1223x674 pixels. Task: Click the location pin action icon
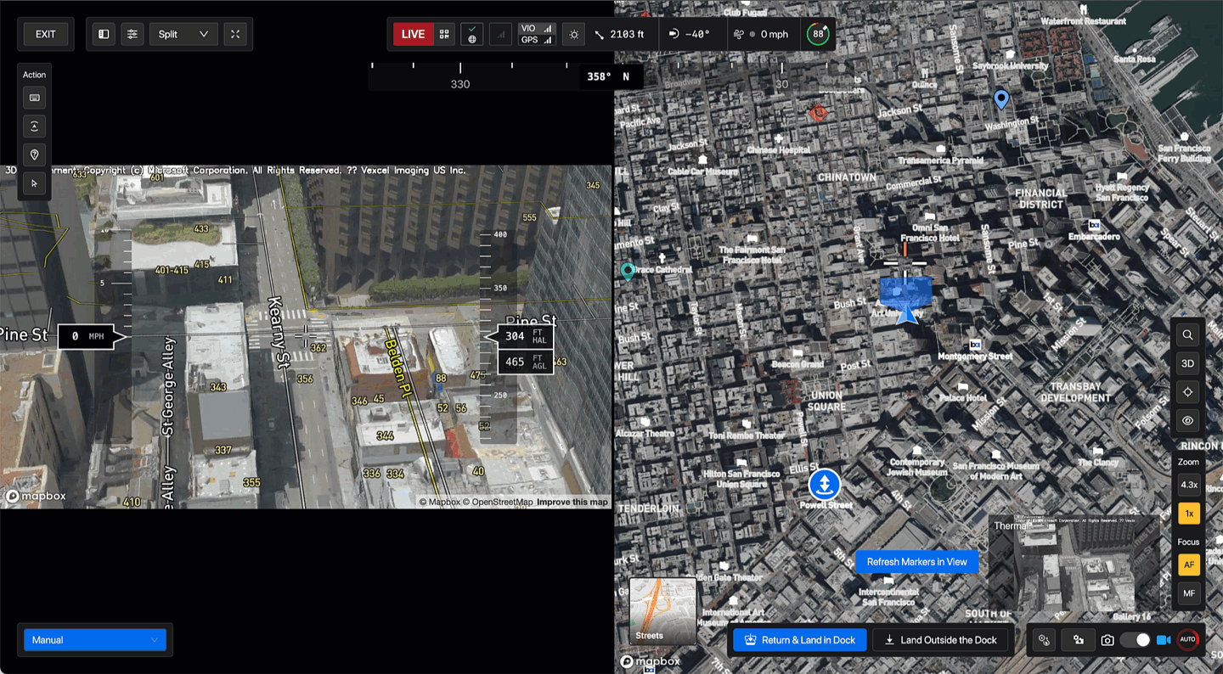[35, 155]
